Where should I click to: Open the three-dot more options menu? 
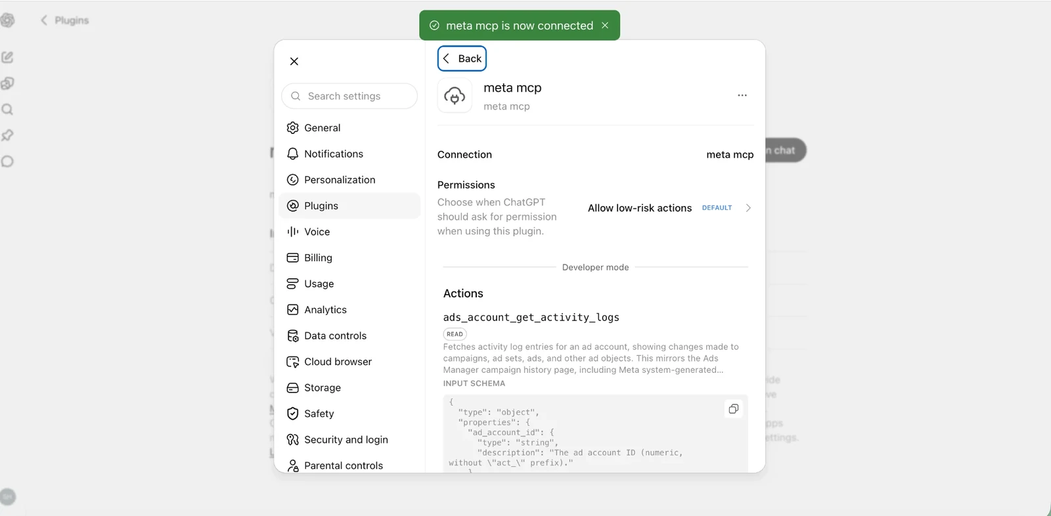coord(742,95)
